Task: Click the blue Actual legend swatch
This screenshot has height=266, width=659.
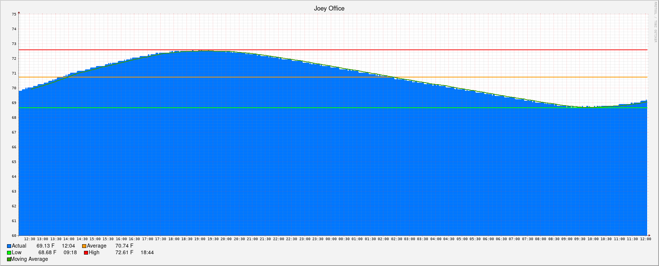Action: coord(9,246)
